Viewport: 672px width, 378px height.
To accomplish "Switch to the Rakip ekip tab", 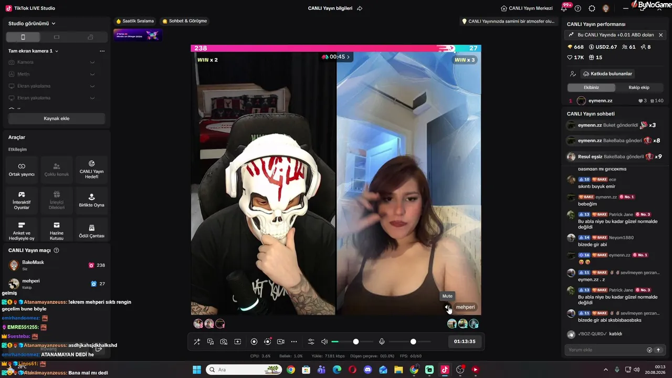I will [639, 88].
